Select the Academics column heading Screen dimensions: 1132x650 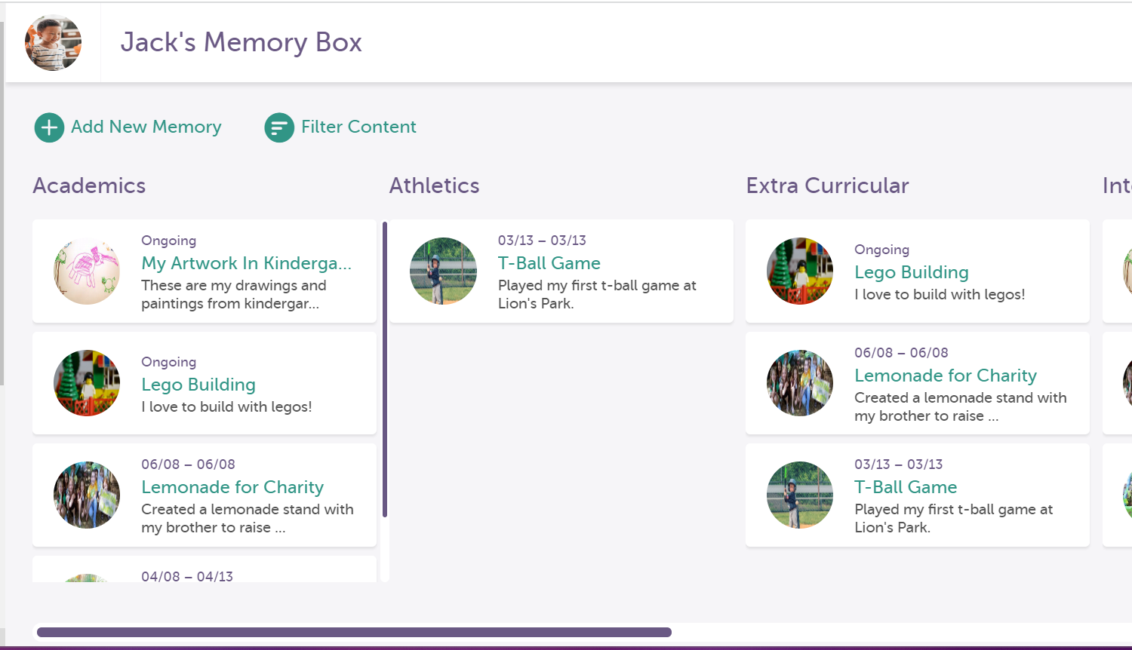89,185
